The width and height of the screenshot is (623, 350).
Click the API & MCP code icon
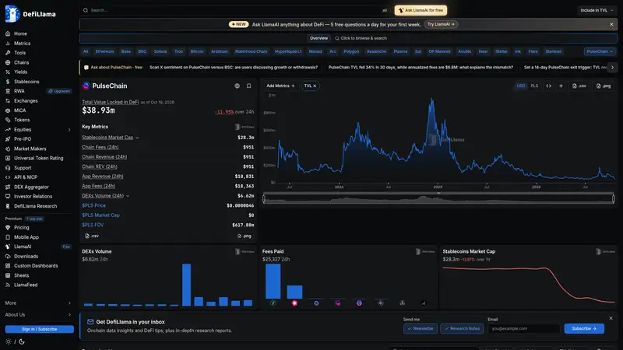(8, 177)
